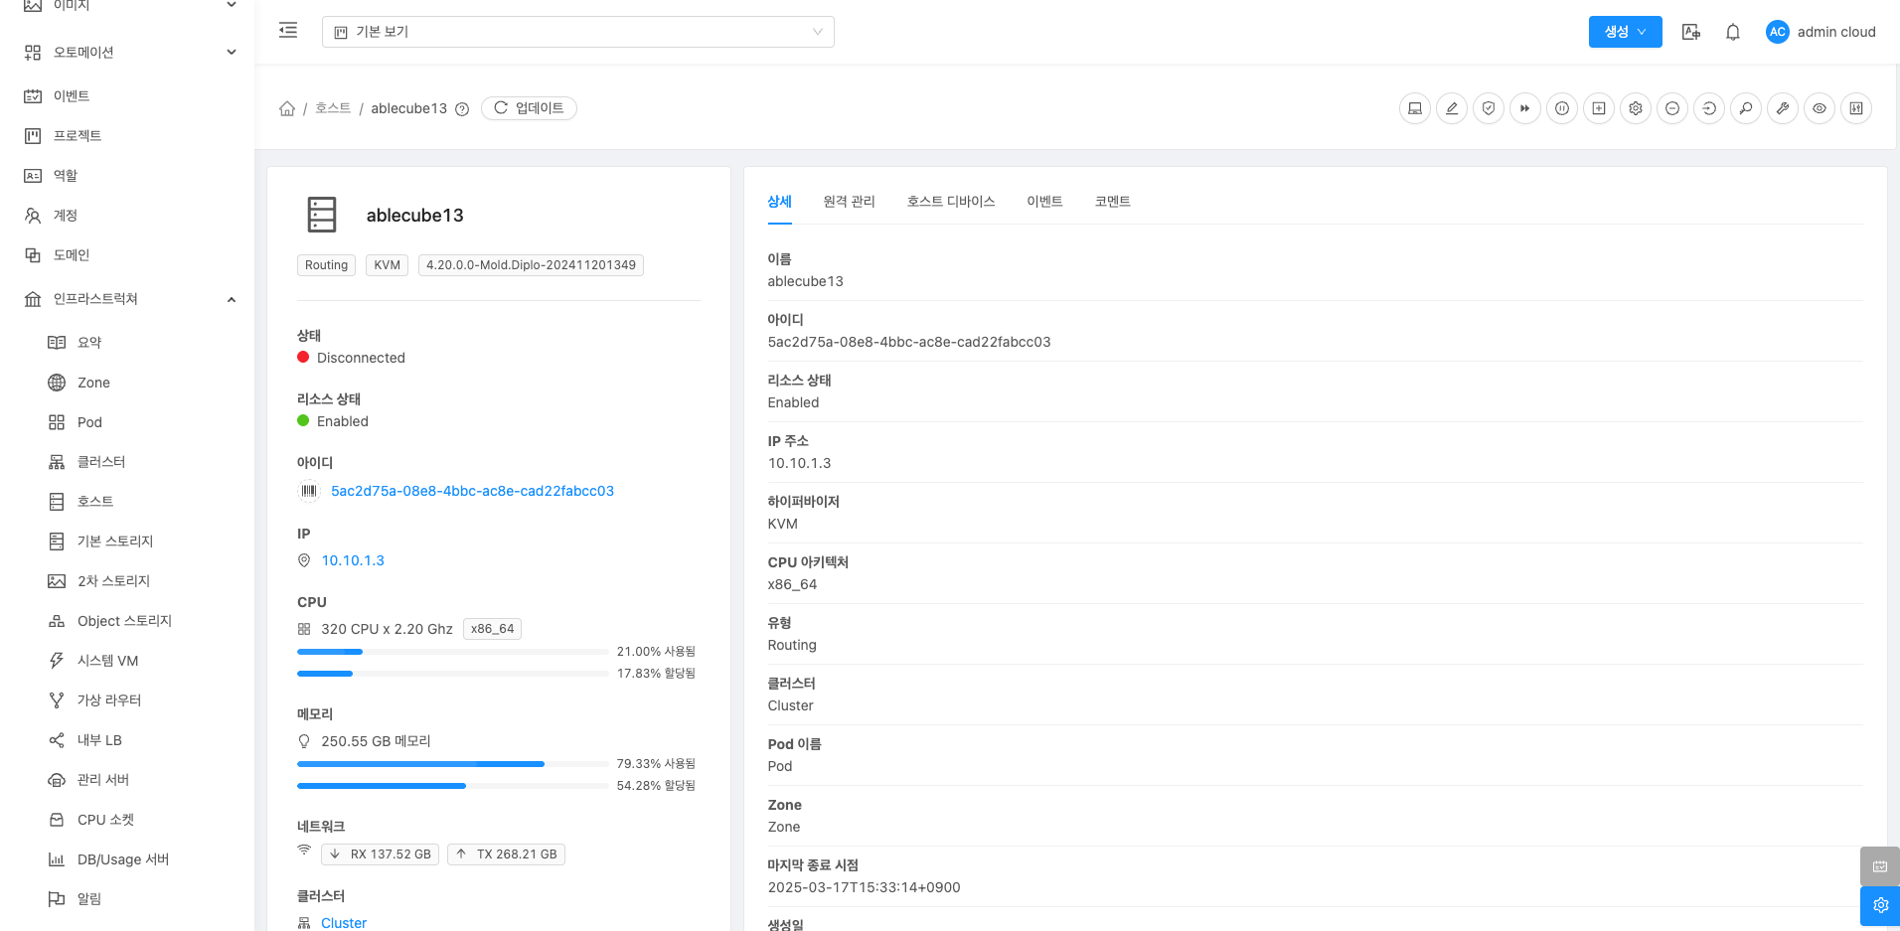This screenshot has width=1900, height=931.
Task: Click the laptop console icon button
Action: coord(1414,108)
